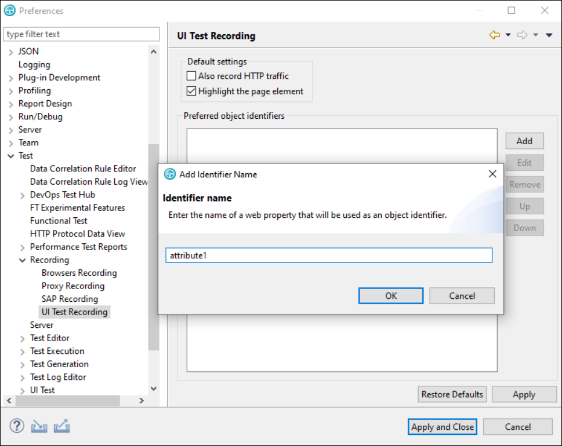Select Browsers Recording preference page
The width and height of the screenshot is (562, 446).
(79, 272)
